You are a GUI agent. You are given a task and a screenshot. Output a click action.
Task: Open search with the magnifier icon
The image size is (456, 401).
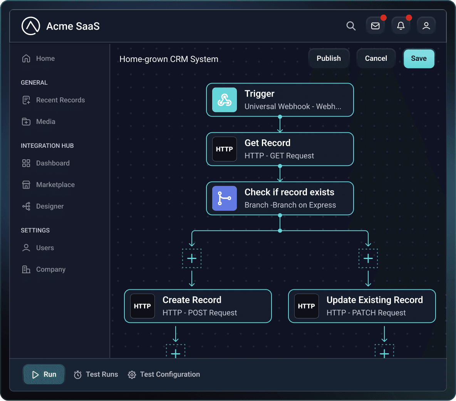click(x=351, y=26)
